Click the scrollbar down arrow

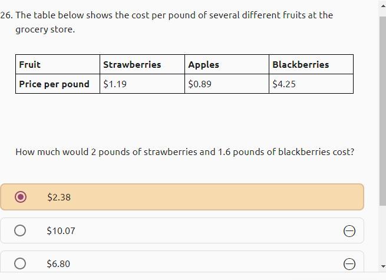coord(382,266)
